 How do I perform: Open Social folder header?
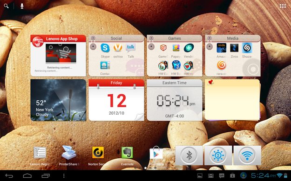[x=116, y=39]
